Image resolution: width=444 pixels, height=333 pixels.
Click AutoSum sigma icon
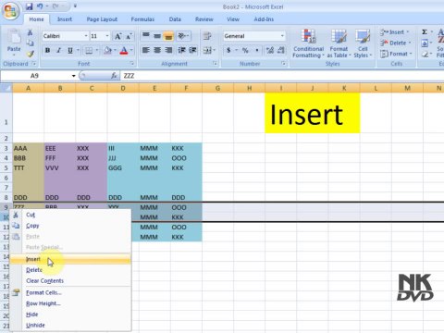(x=425, y=32)
